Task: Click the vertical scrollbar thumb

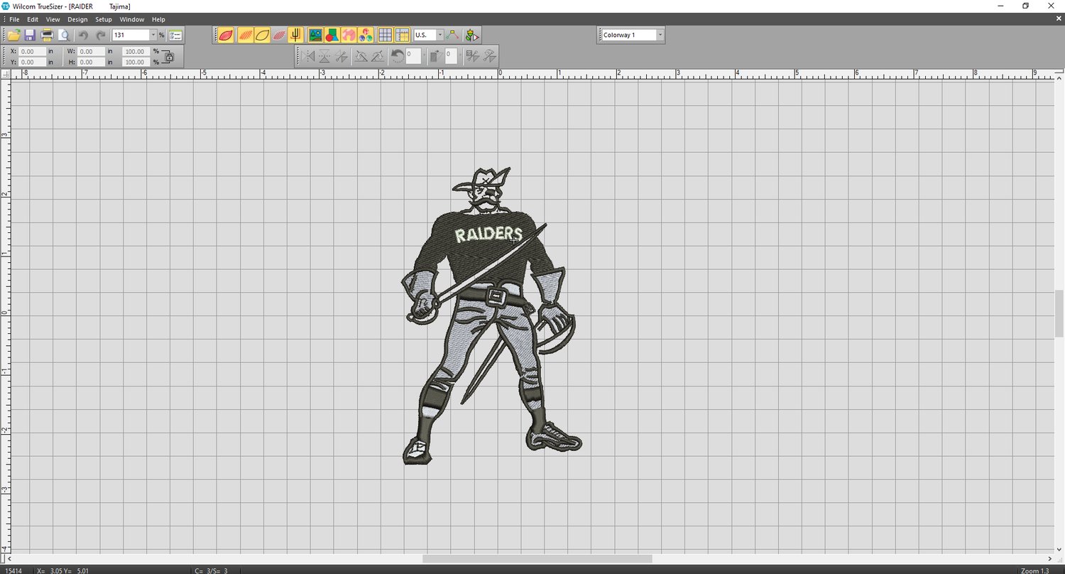Action: [1059, 314]
